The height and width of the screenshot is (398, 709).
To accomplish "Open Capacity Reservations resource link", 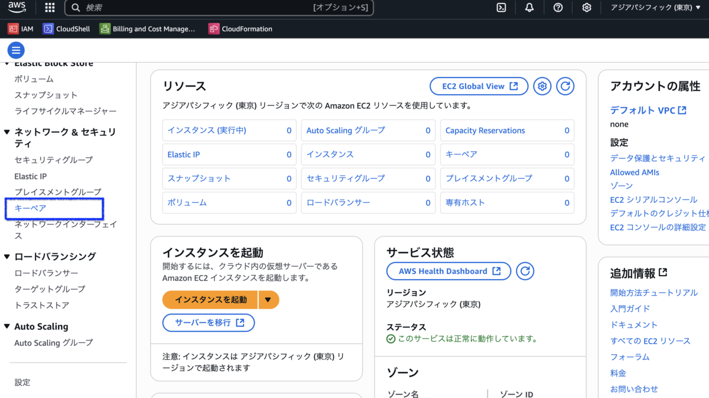I will [484, 130].
